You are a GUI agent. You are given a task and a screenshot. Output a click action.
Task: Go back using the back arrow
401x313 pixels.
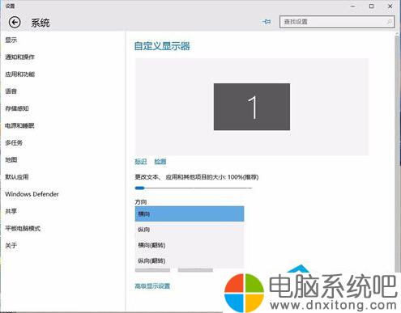15,22
